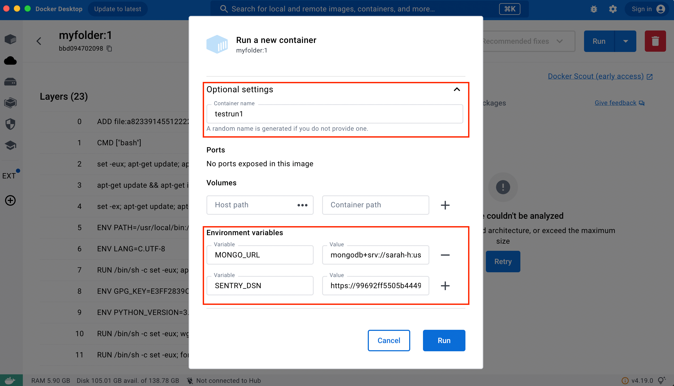The width and height of the screenshot is (674, 386).
Task: Click Update to latest button
Action: 118,9
